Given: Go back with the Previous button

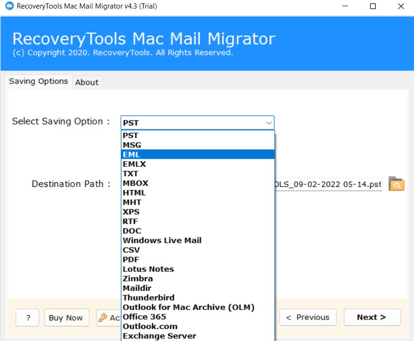Looking at the screenshot, I should 308,317.
